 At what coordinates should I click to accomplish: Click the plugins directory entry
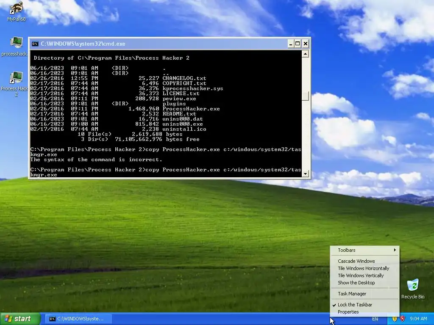click(174, 104)
